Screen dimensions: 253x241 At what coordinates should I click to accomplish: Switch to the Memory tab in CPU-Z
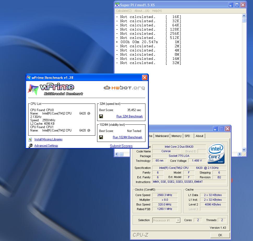pos(176,136)
